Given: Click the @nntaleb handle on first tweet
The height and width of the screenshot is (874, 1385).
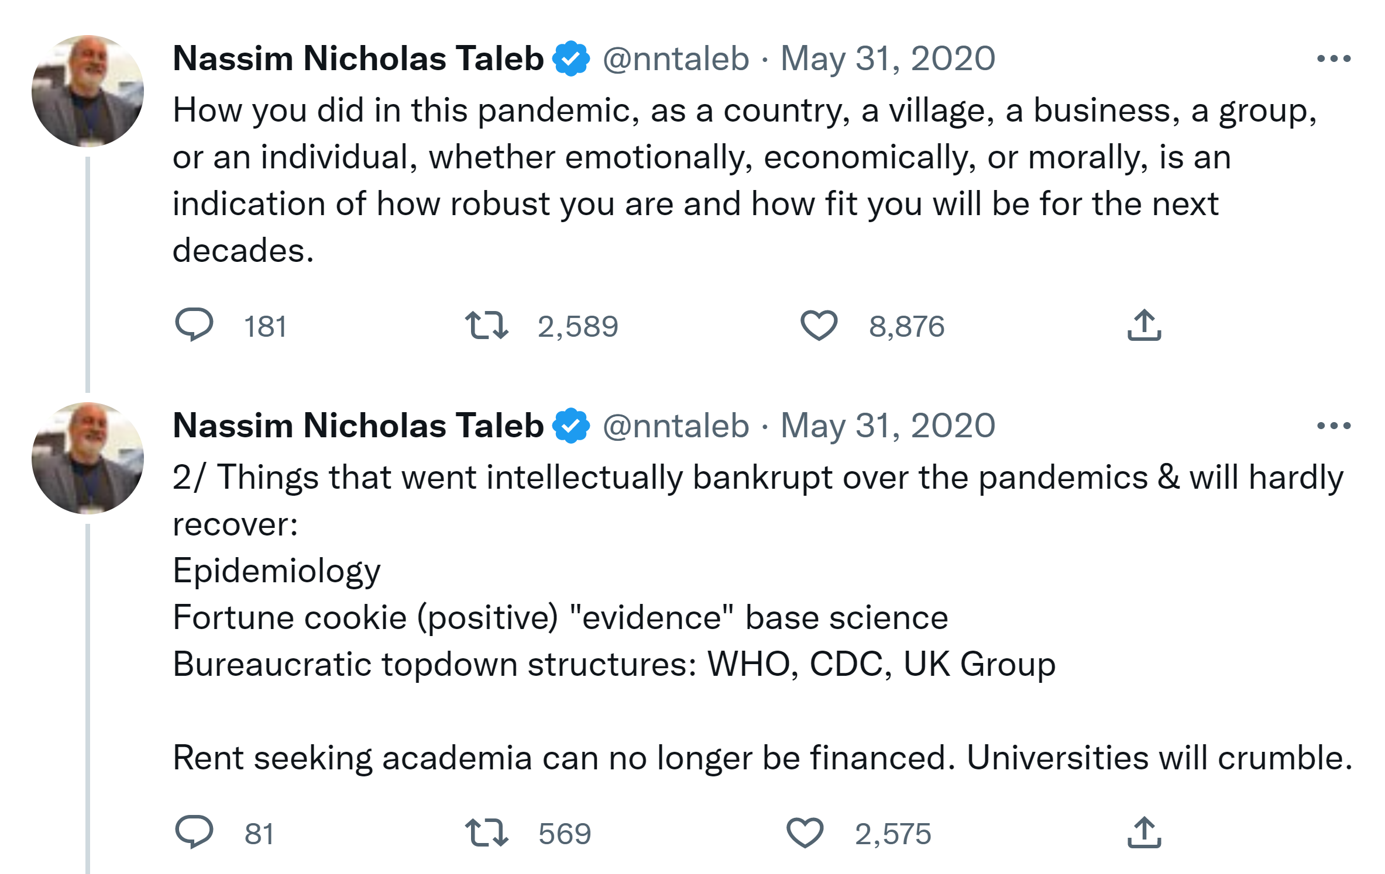Looking at the screenshot, I should (x=676, y=58).
